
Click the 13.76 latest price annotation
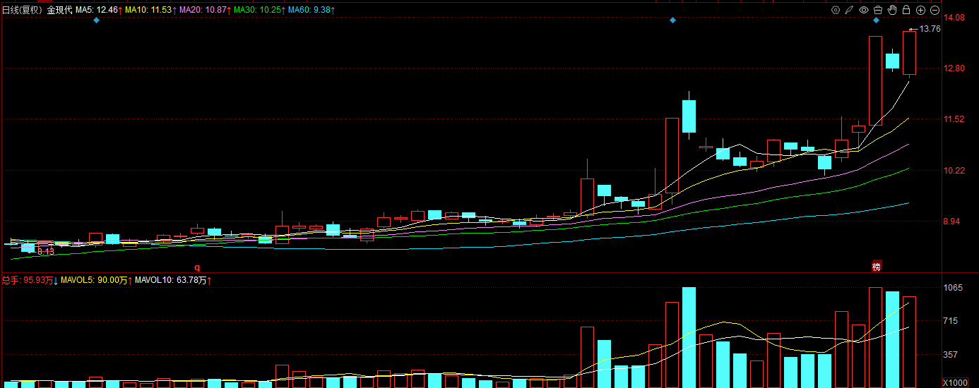[x=931, y=29]
